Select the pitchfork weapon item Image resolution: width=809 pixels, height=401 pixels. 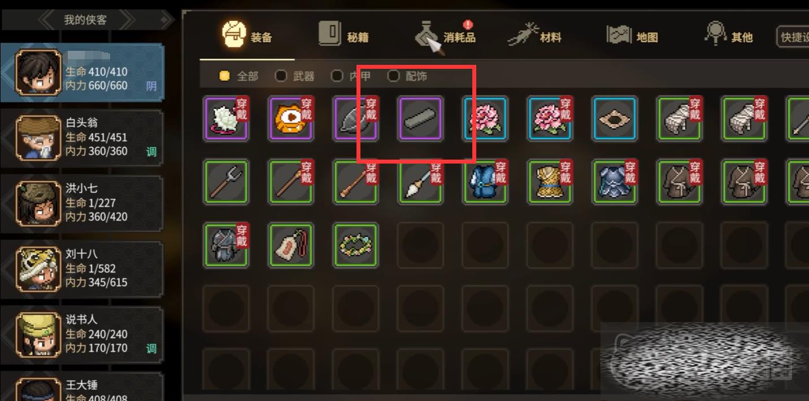click(226, 182)
